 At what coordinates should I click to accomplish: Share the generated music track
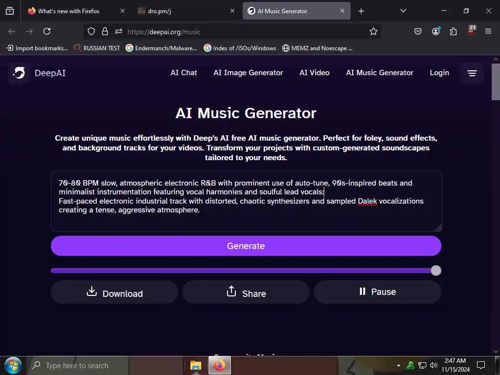click(246, 292)
